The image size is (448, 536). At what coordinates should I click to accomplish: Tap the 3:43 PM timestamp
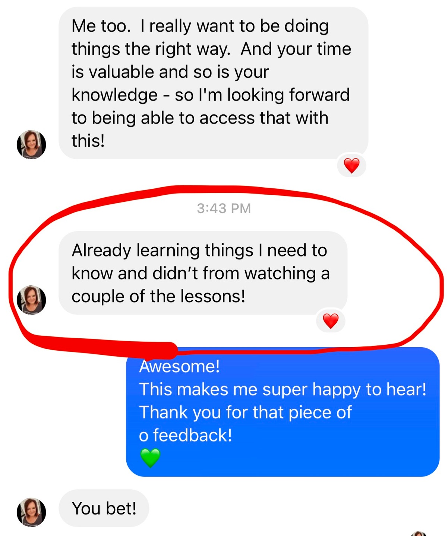(x=224, y=208)
